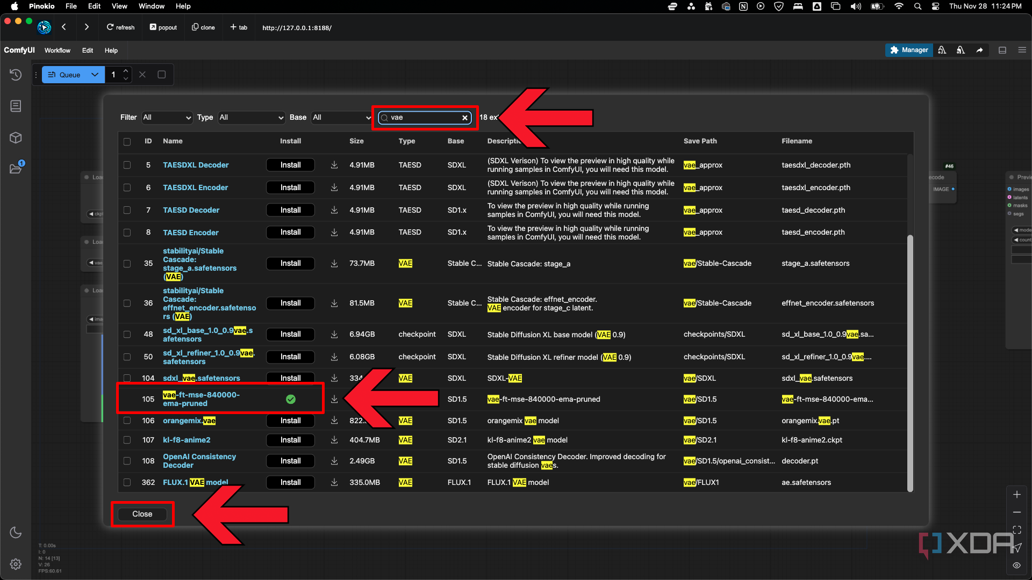Open Spotlight search in menu bar
Viewport: 1032px width, 580px height.
pyautogui.click(x=918, y=6)
